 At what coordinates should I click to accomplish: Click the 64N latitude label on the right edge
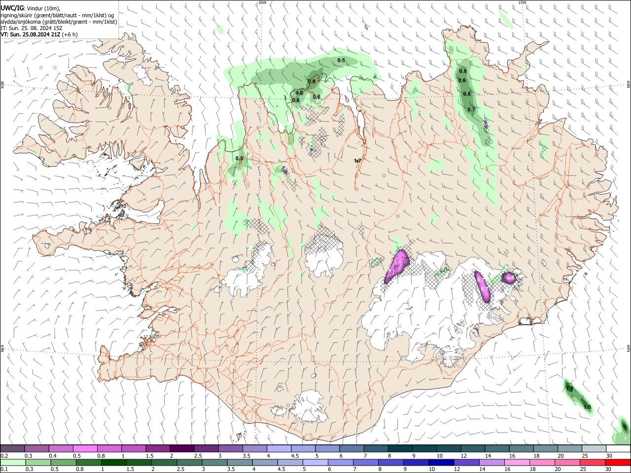point(629,348)
